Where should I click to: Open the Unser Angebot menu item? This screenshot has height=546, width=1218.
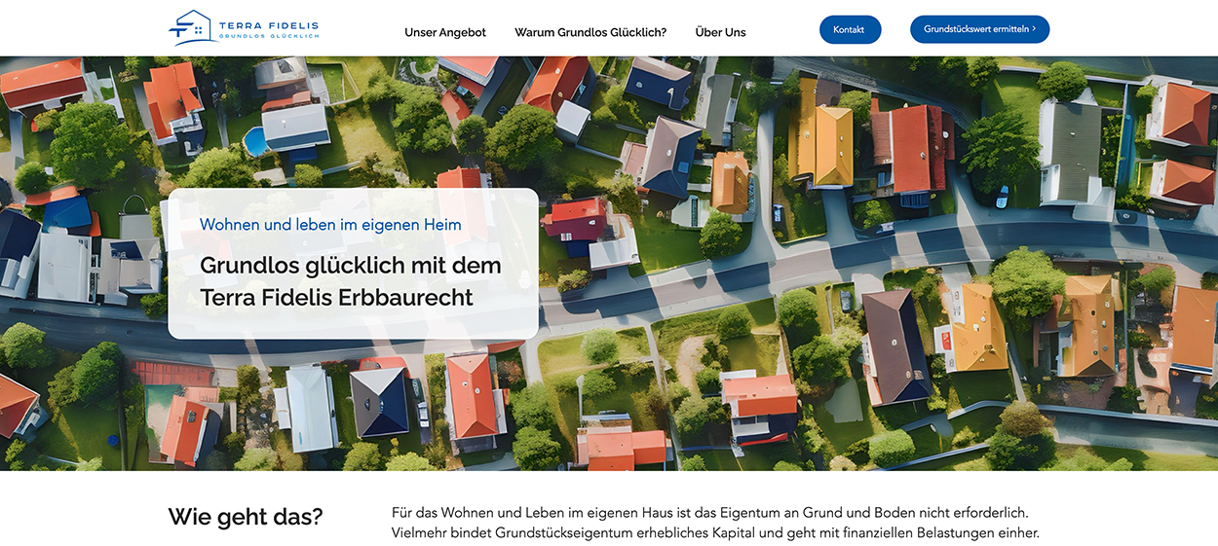coord(445,32)
